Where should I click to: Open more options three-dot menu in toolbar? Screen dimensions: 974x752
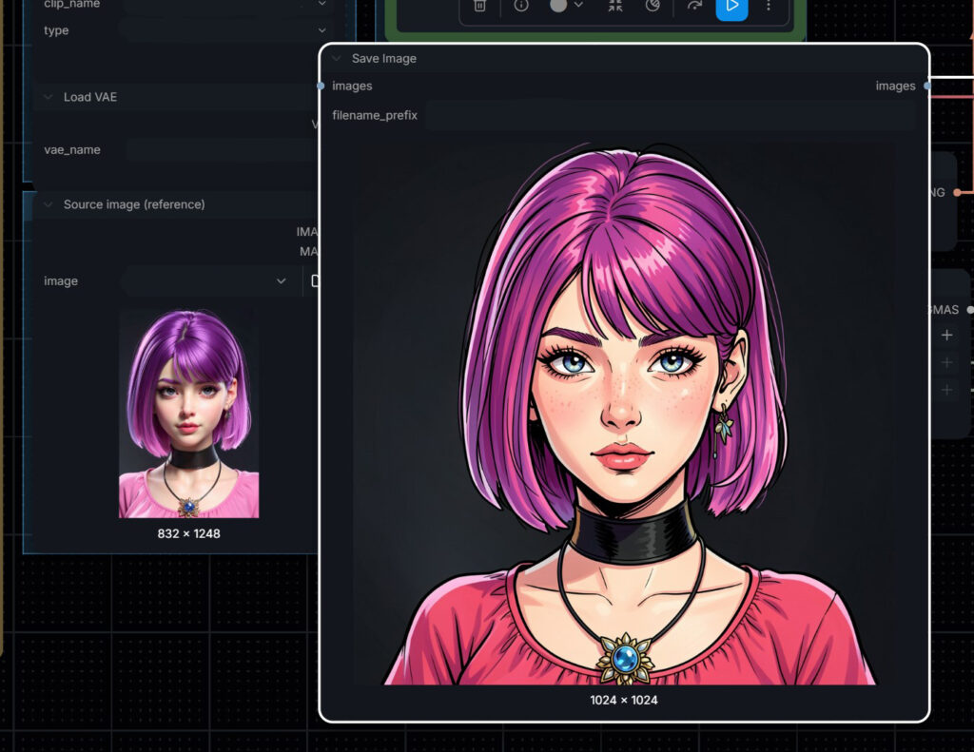769,6
